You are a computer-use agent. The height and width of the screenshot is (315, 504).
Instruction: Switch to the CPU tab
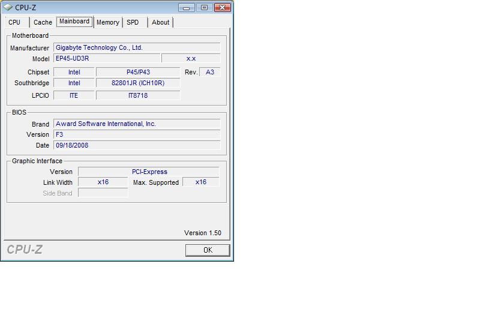coord(14,23)
